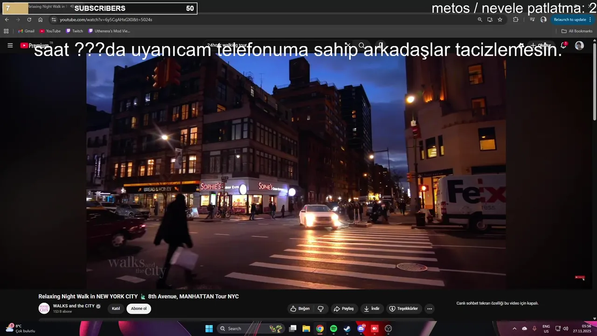Open the Chrome three-dot menu
The image size is (597, 336).
(590, 20)
